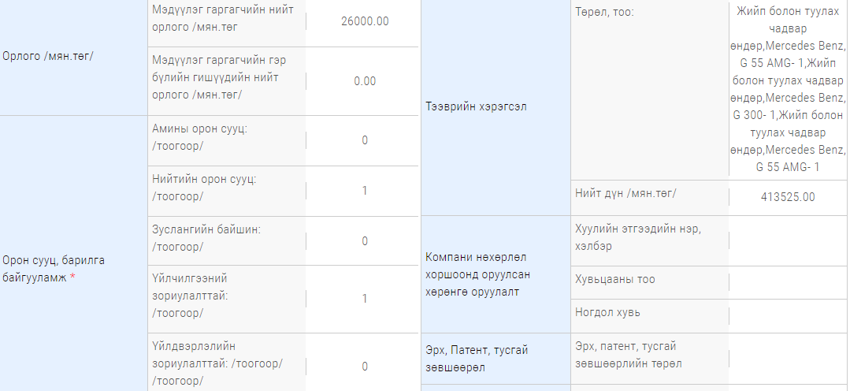Viewport: 850px width, 391px height.
Task: Click the empty Хувьцааны тоо field
Action: click(x=789, y=280)
